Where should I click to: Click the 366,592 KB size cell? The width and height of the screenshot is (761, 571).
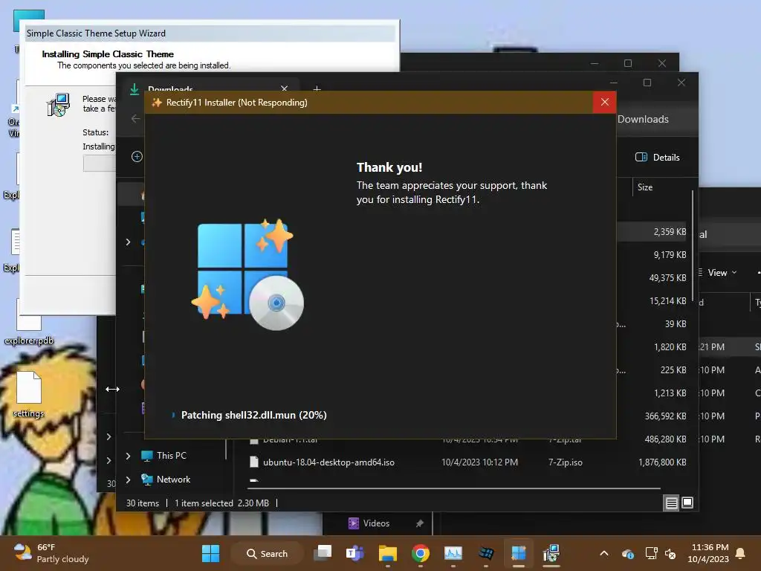pyautogui.click(x=665, y=416)
